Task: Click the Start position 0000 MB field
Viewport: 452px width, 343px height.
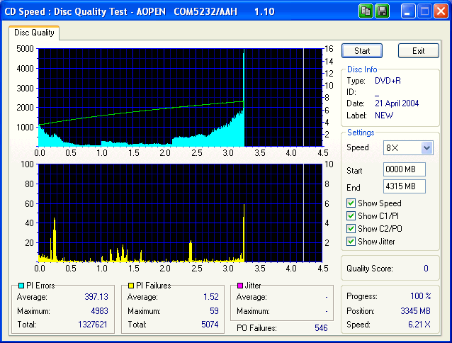Action: (x=403, y=170)
